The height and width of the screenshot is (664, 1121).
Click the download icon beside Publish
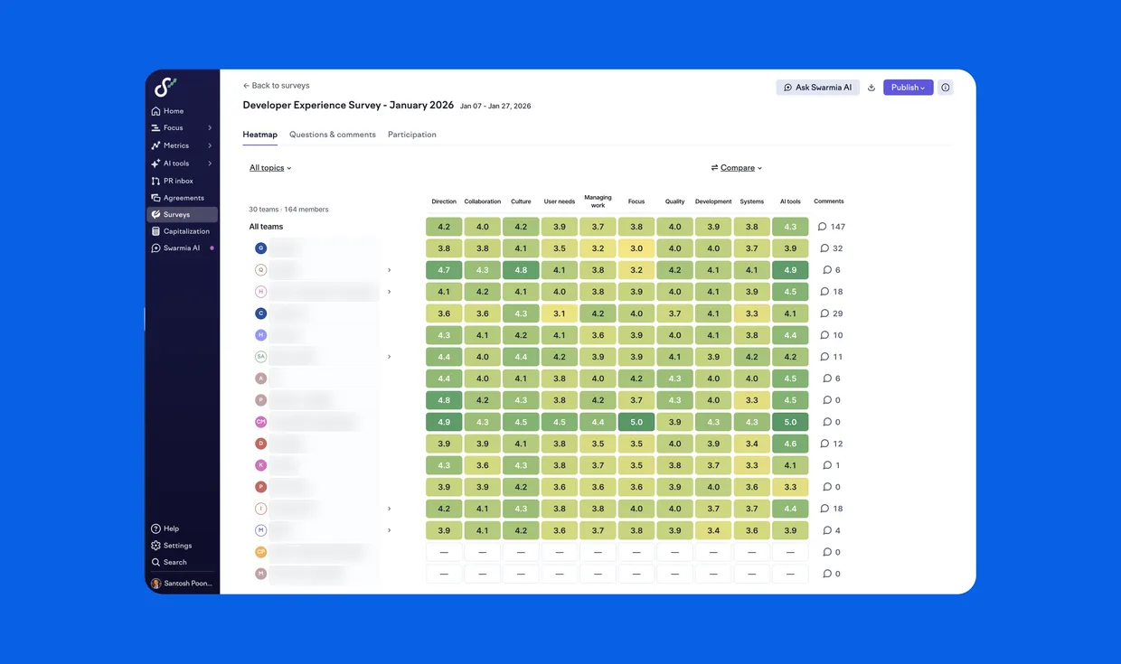(871, 88)
